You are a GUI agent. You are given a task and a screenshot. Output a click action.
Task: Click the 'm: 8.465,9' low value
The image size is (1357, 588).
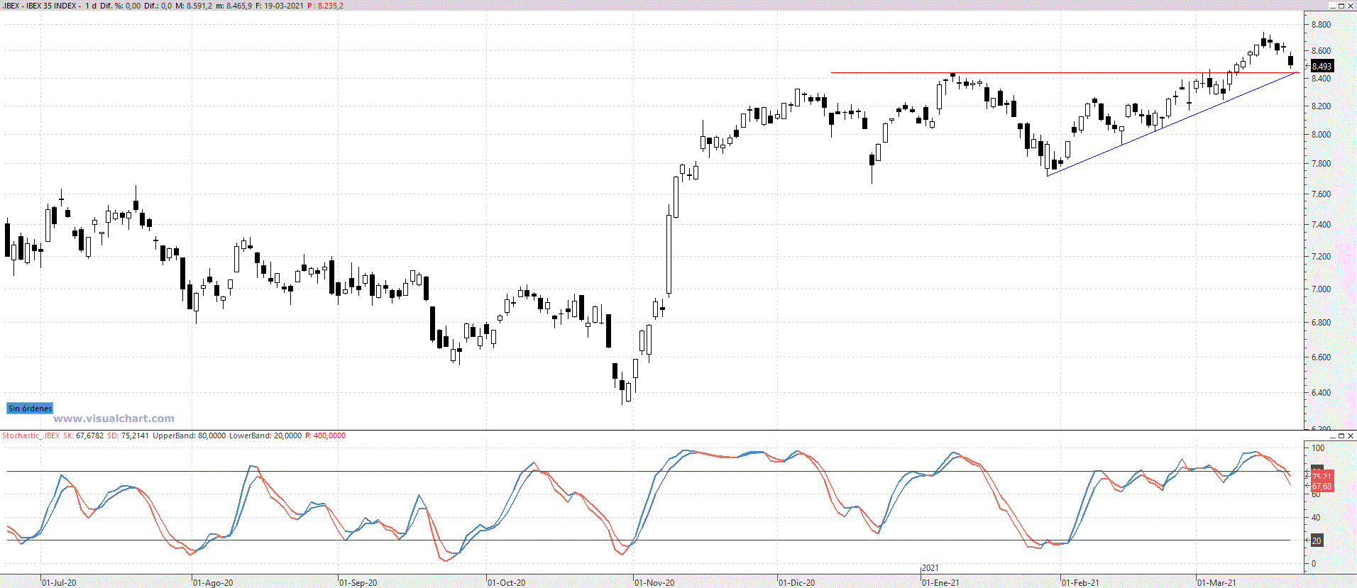(x=234, y=6)
